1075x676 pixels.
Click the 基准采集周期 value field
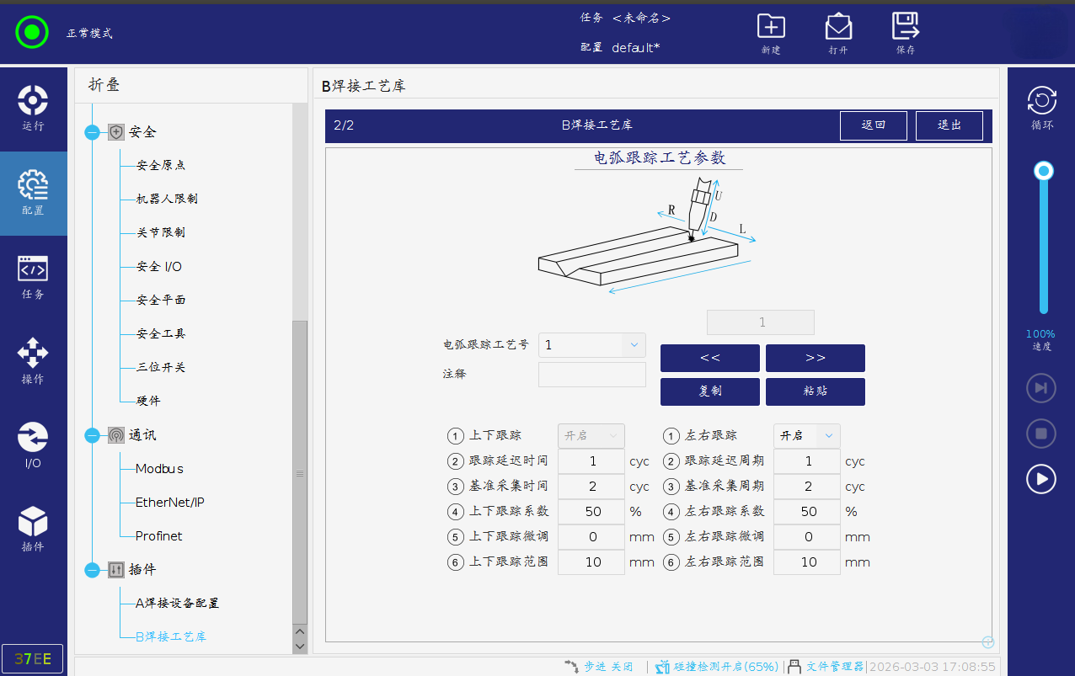(807, 487)
